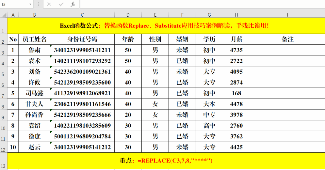Click education cell 大本

coord(209,104)
